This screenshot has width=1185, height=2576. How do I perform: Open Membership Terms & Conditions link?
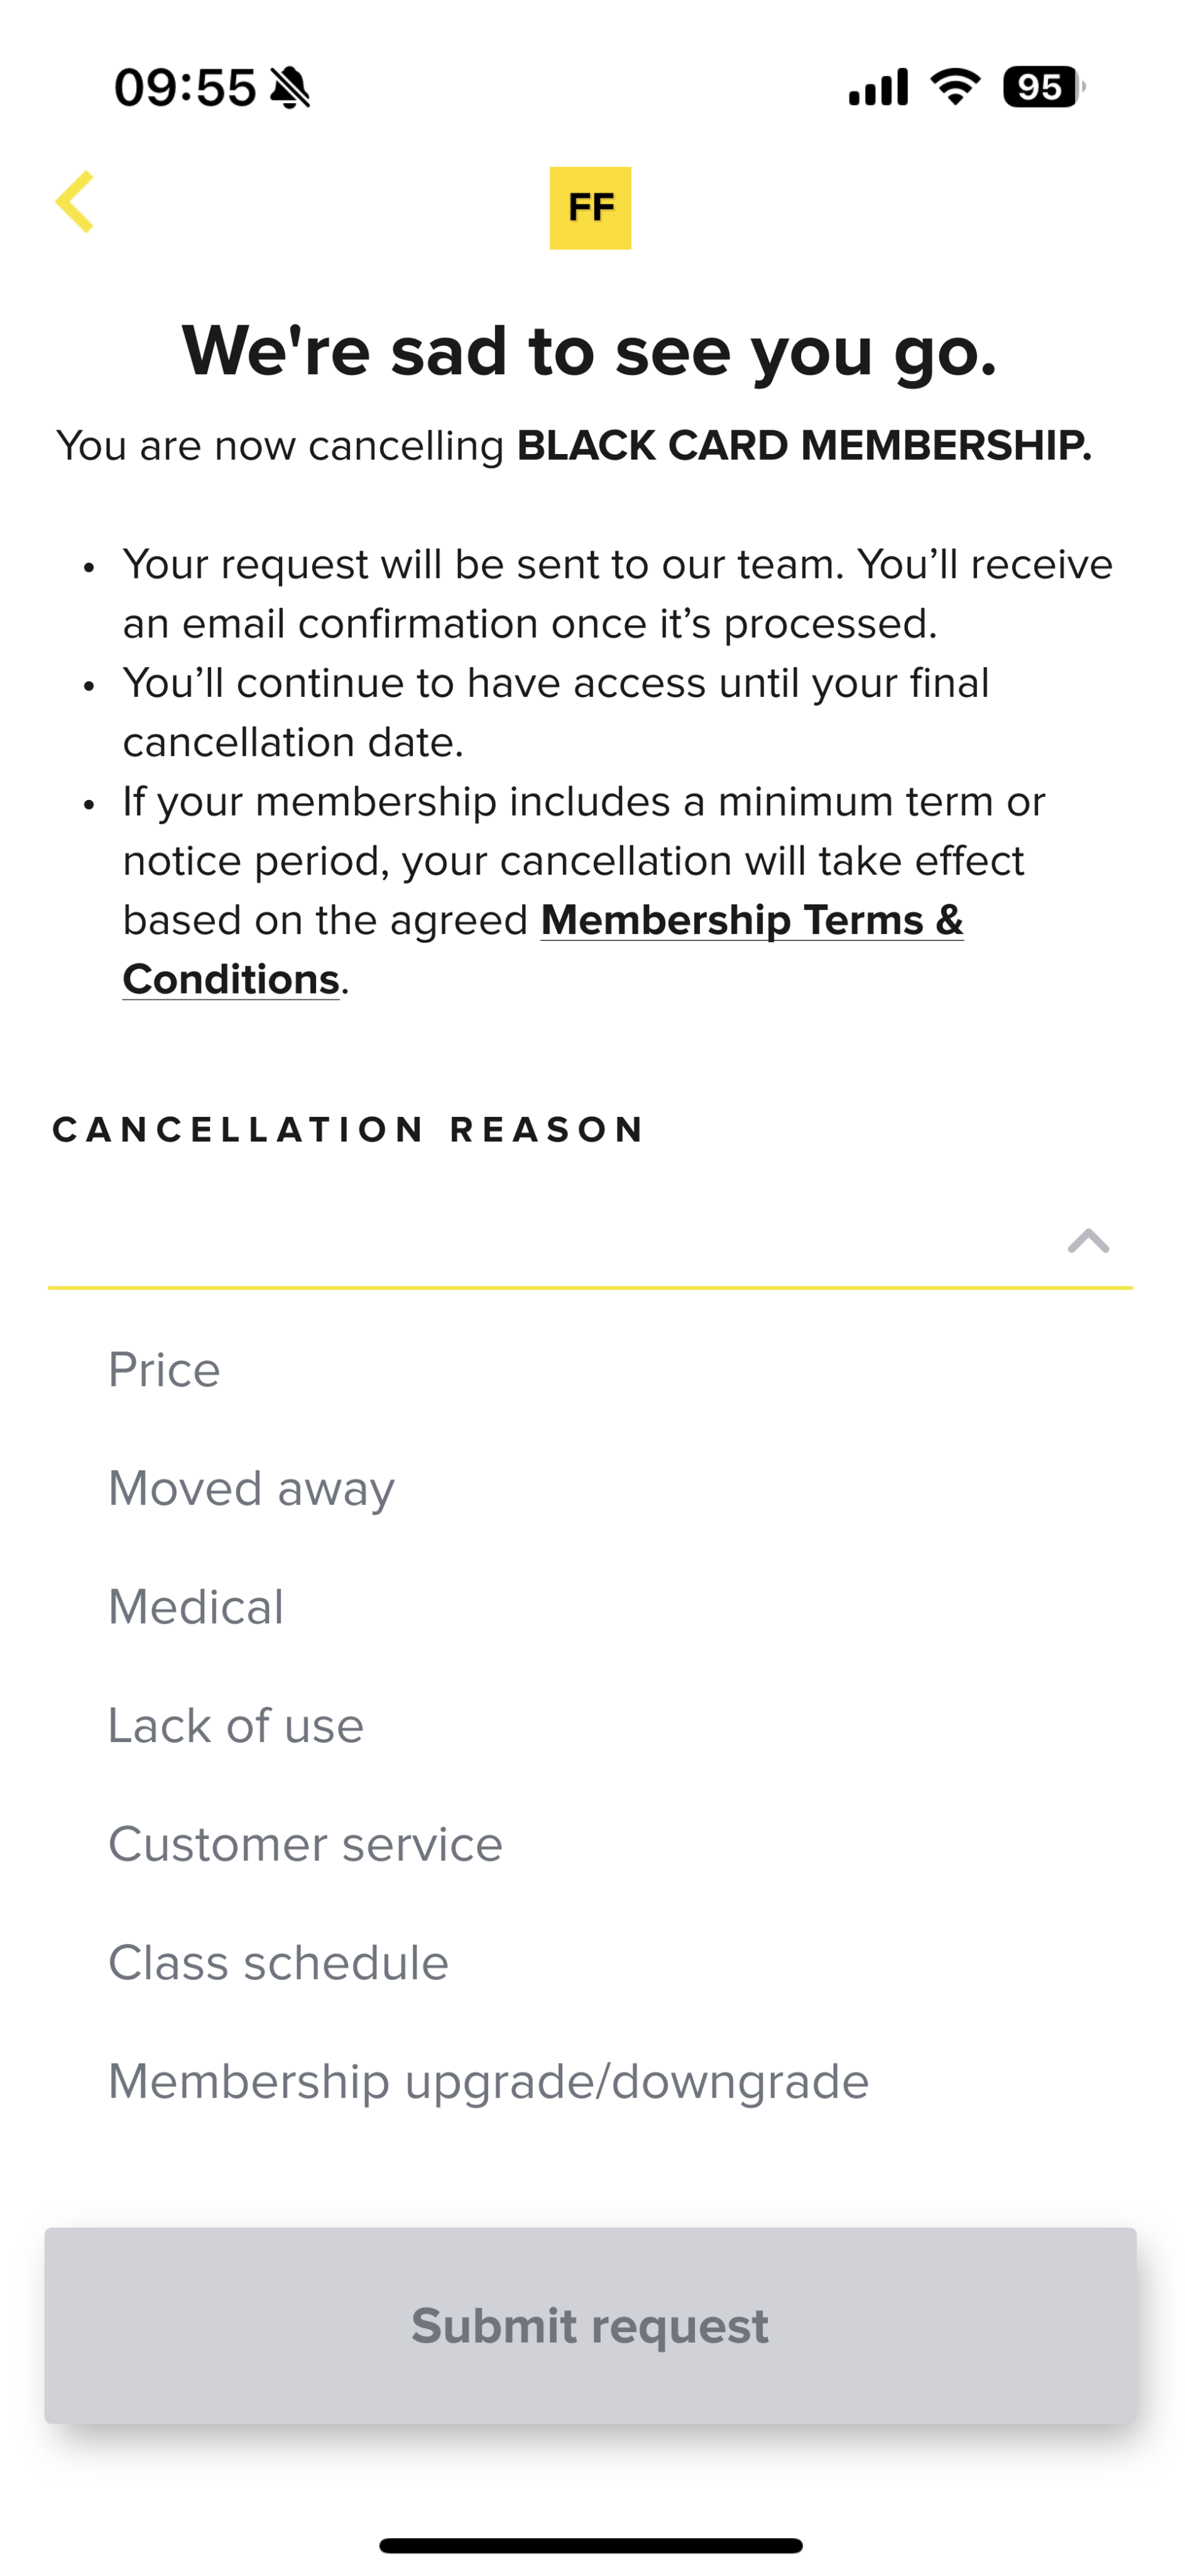click(542, 949)
